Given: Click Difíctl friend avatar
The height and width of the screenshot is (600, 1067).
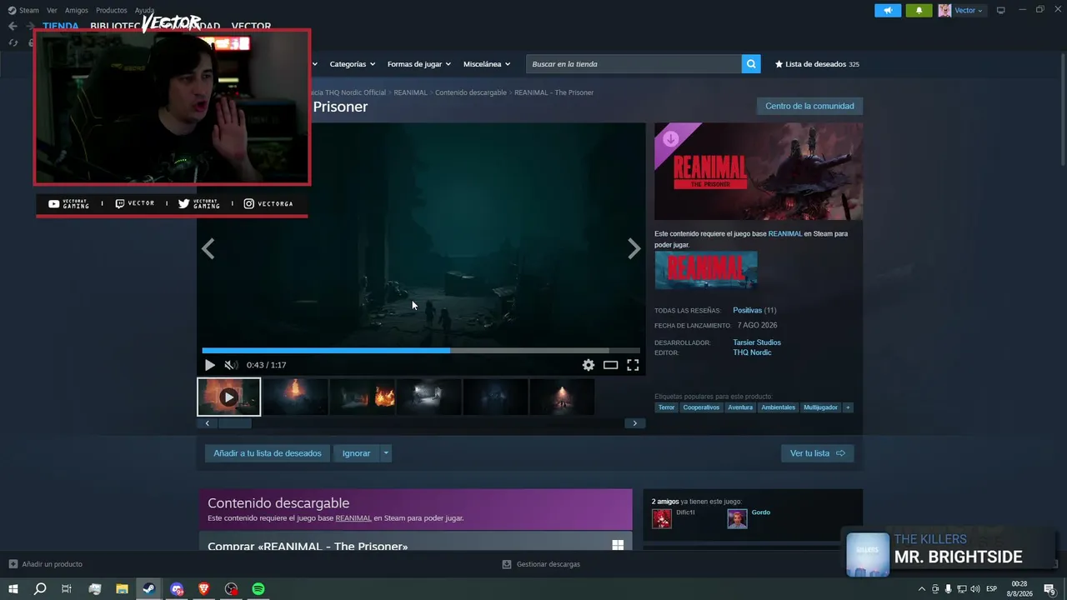Looking at the screenshot, I should coord(662,518).
